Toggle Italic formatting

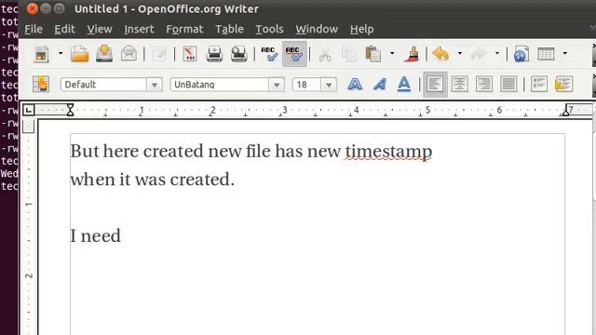379,84
